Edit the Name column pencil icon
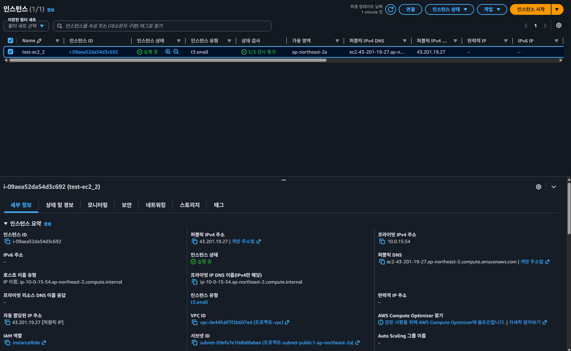571x351 pixels. [39, 41]
